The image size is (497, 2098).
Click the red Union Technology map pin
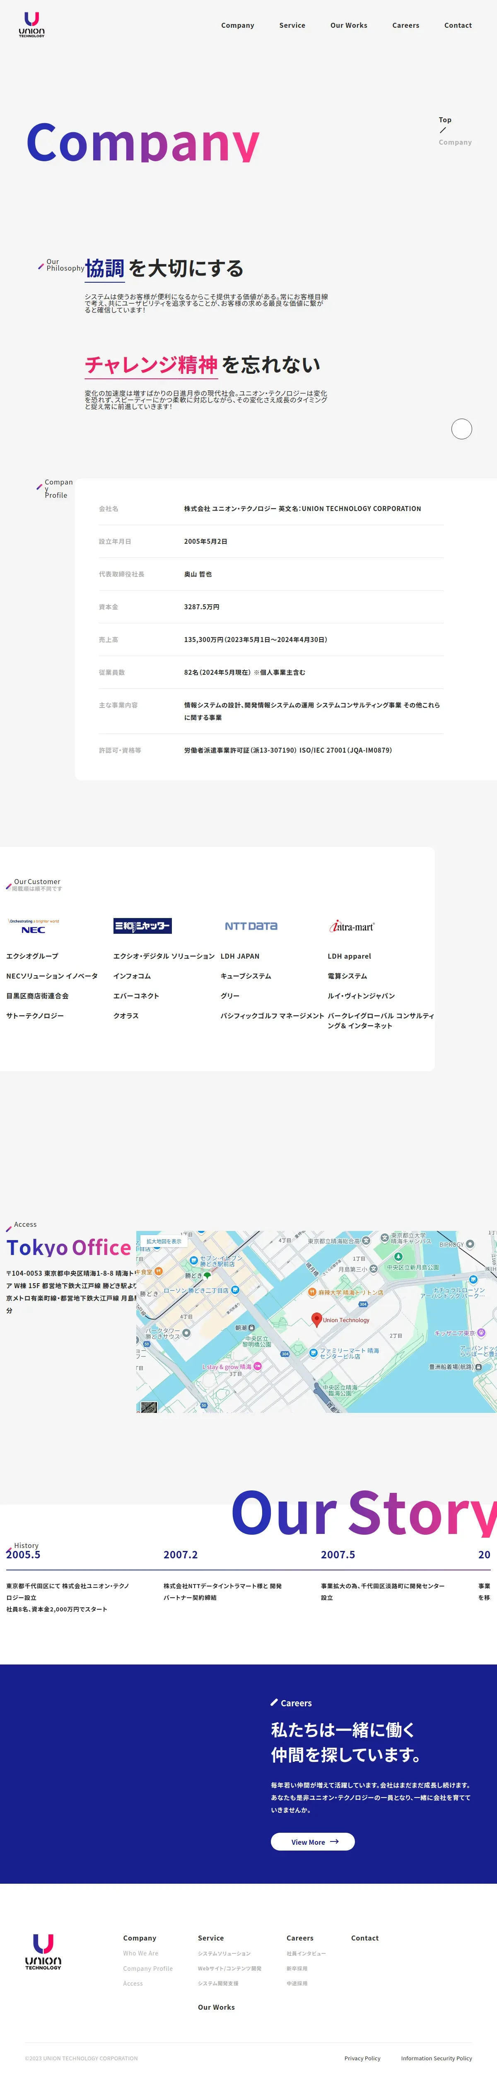(x=316, y=1320)
